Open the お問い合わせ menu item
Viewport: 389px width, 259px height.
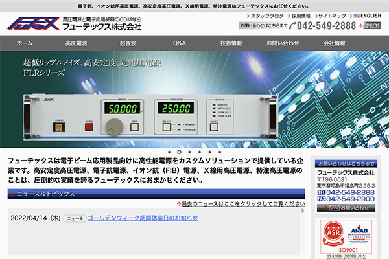pos(283,43)
